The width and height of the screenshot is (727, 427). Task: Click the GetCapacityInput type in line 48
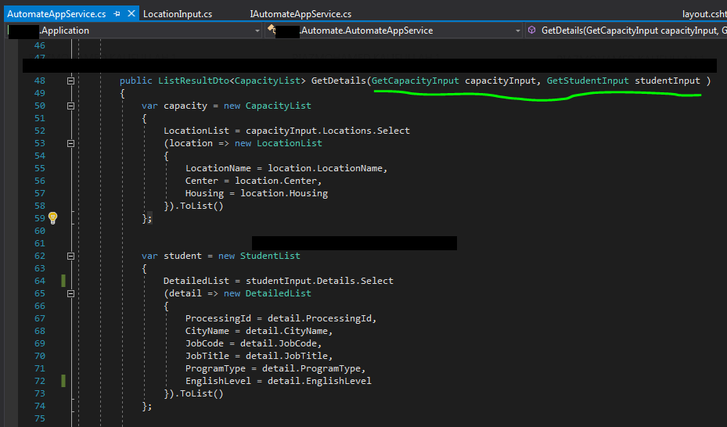(415, 81)
